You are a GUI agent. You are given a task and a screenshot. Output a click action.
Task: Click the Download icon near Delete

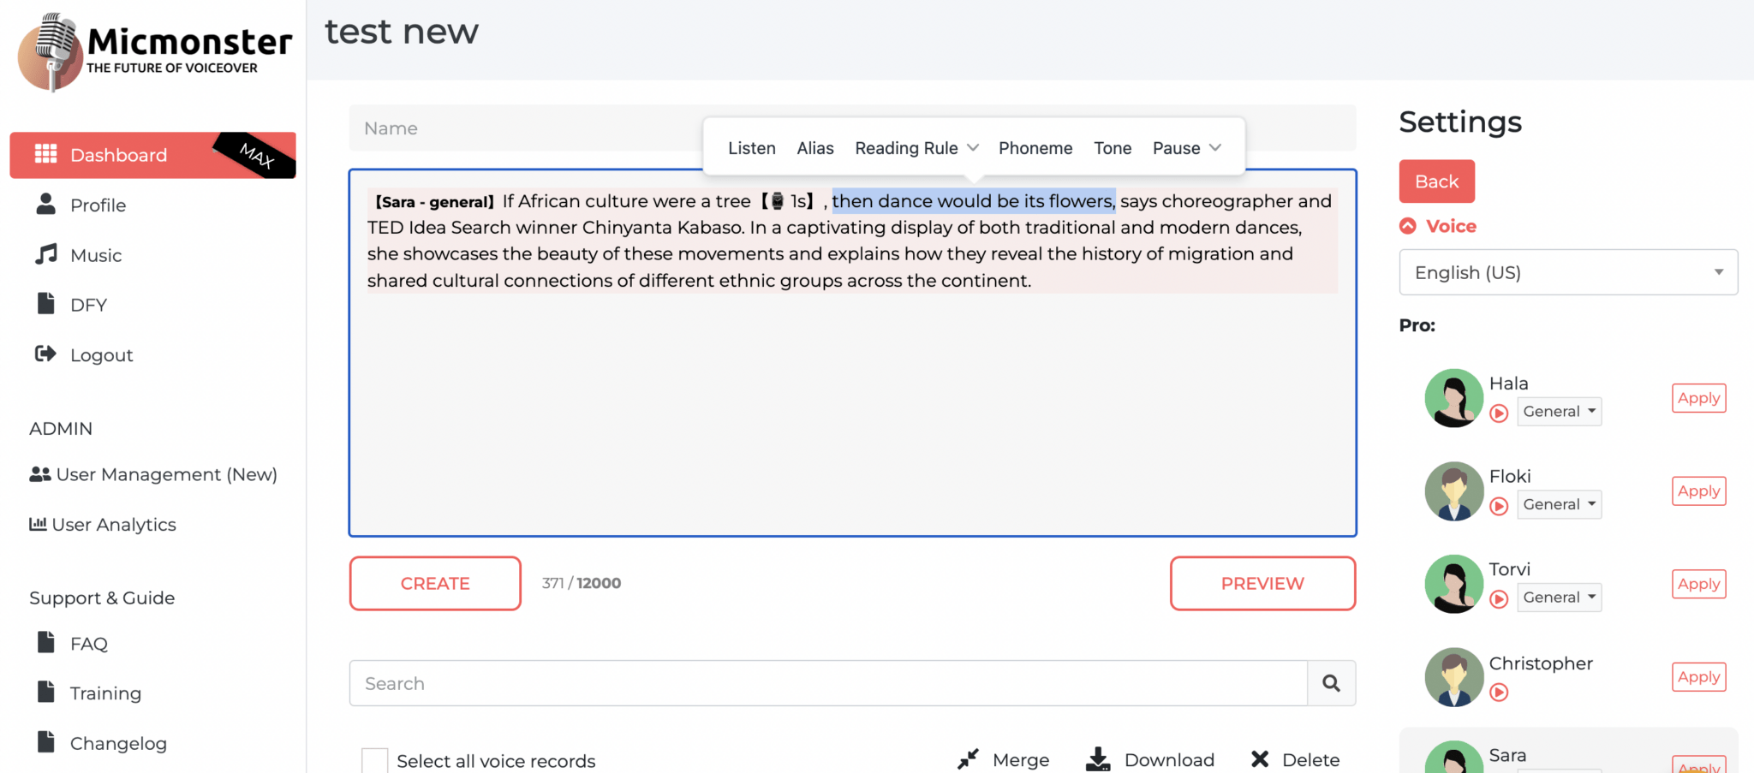click(x=1097, y=758)
